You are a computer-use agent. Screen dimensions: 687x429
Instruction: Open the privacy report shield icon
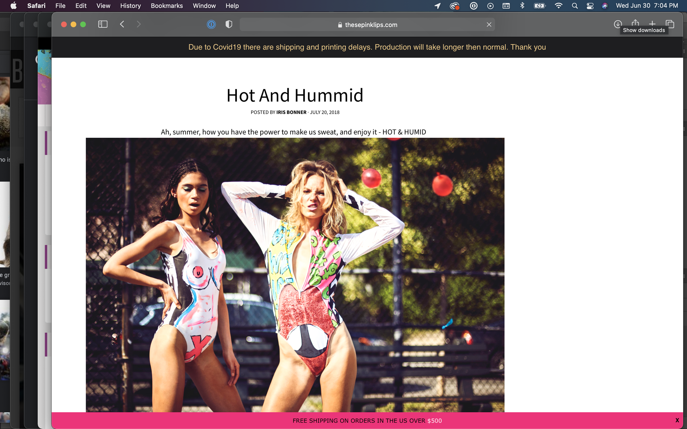[229, 24]
